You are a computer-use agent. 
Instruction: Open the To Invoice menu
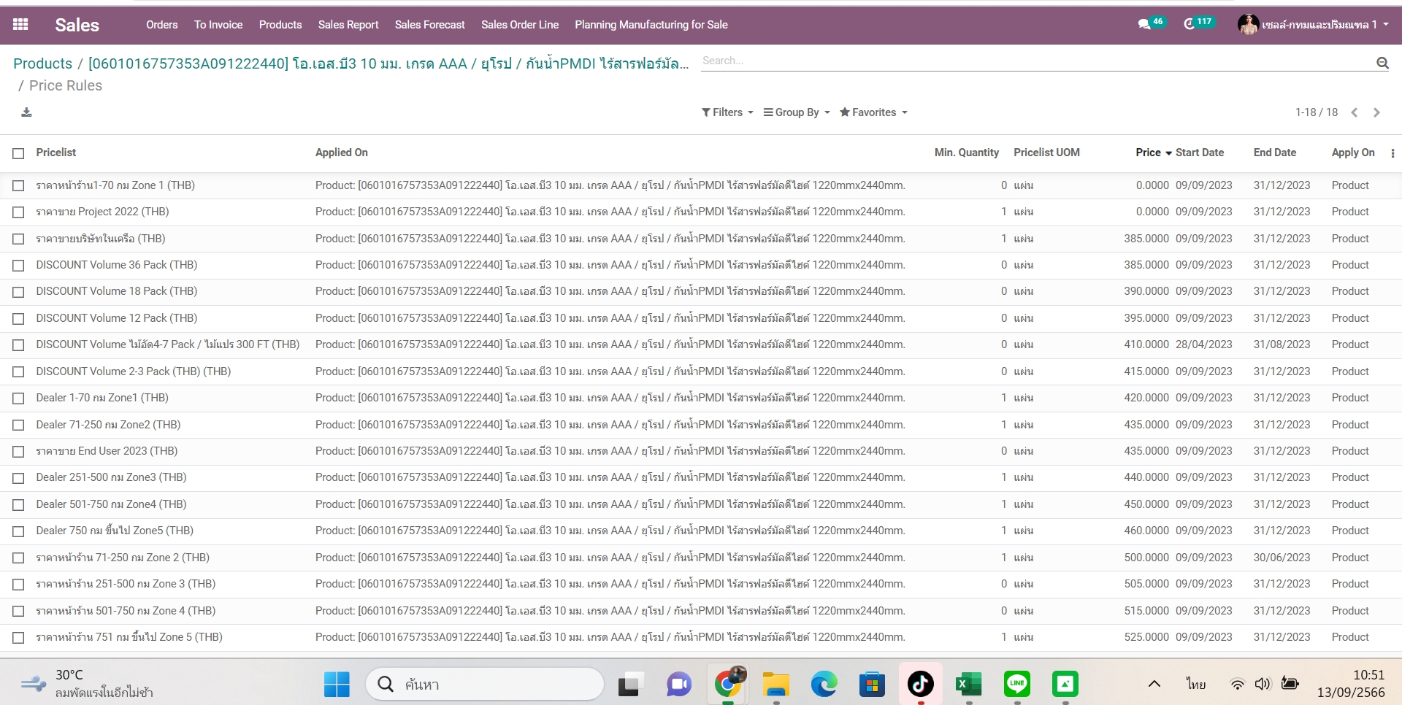tap(218, 25)
